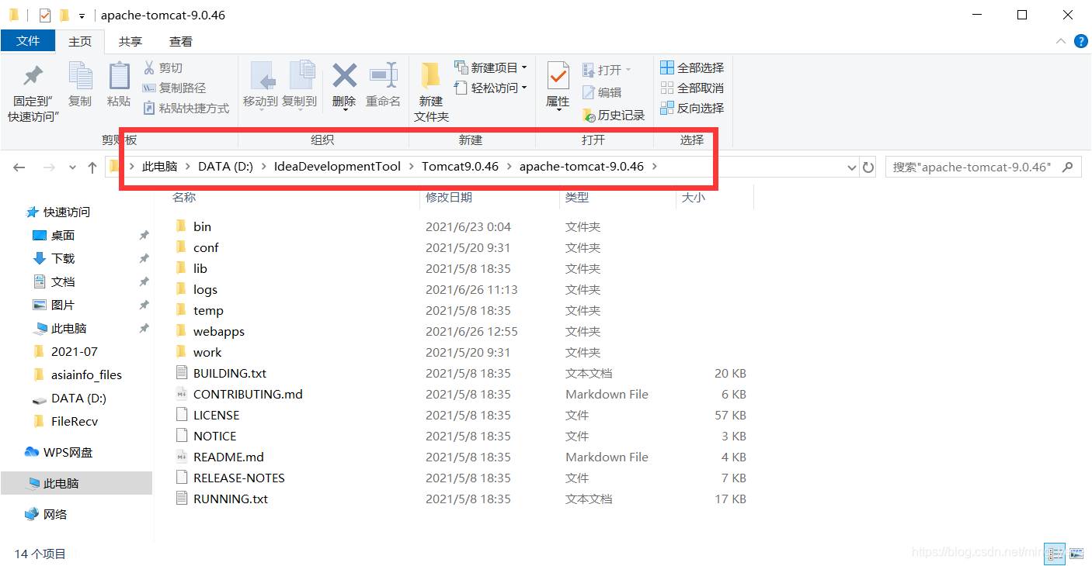Click Tomcat9.0.46 breadcrumb
The width and height of the screenshot is (1092, 566).
460,166
